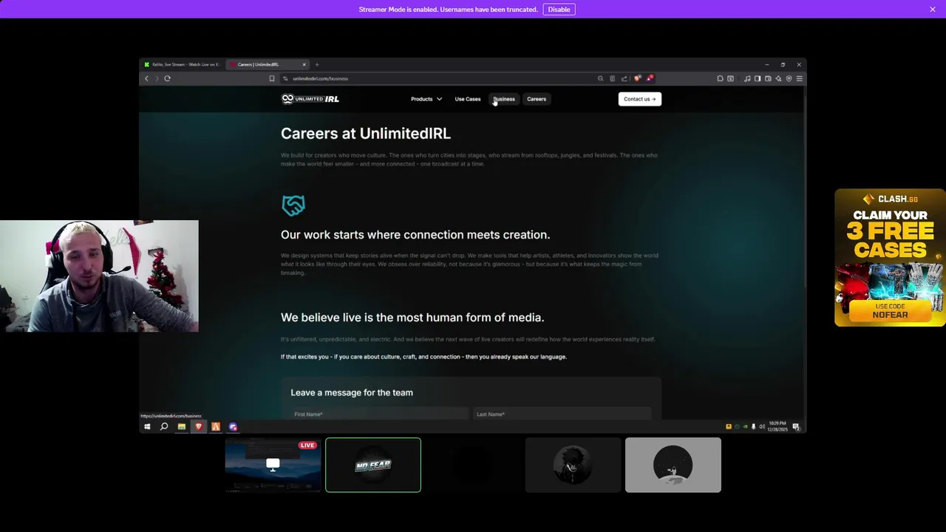Disable Streamer Mode via Disable button
This screenshot has height=532, width=946.
[x=559, y=10]
